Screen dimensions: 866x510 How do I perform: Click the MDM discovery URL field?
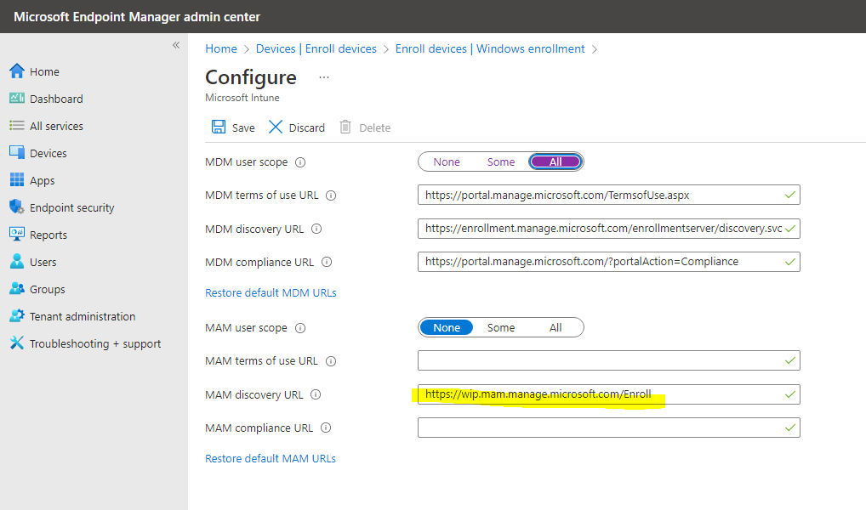pos(608,228)
